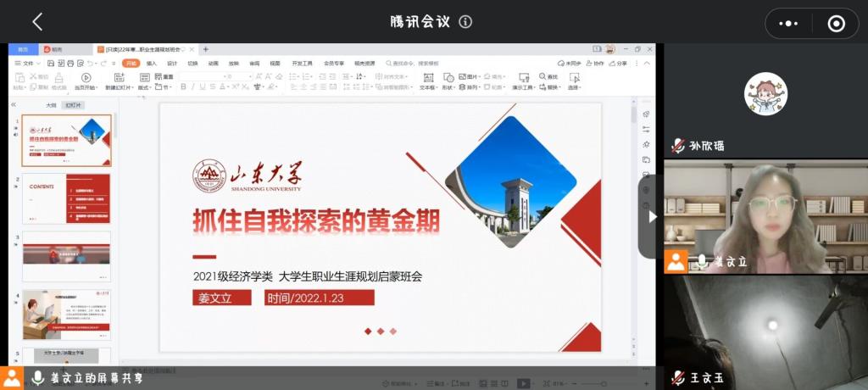Open the 替换 replace dropdown

[549, 87]
